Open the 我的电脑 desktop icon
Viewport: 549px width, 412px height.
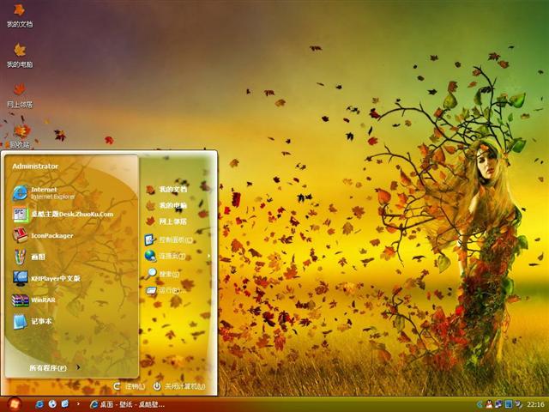20,55
